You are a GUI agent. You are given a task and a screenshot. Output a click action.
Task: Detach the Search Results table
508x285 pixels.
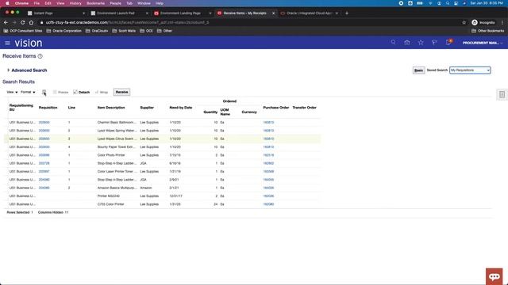pos(81,92)
